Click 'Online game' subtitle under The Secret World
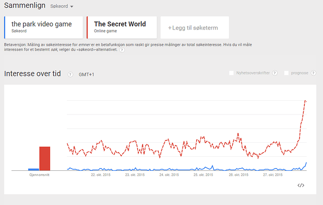 coord(105,31)
